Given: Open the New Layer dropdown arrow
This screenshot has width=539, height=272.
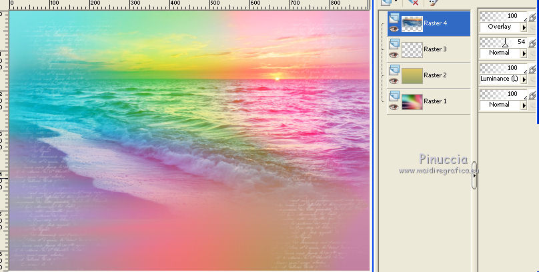Looking at the screenshot, I should pyautogui.click(x=396, y=2).
